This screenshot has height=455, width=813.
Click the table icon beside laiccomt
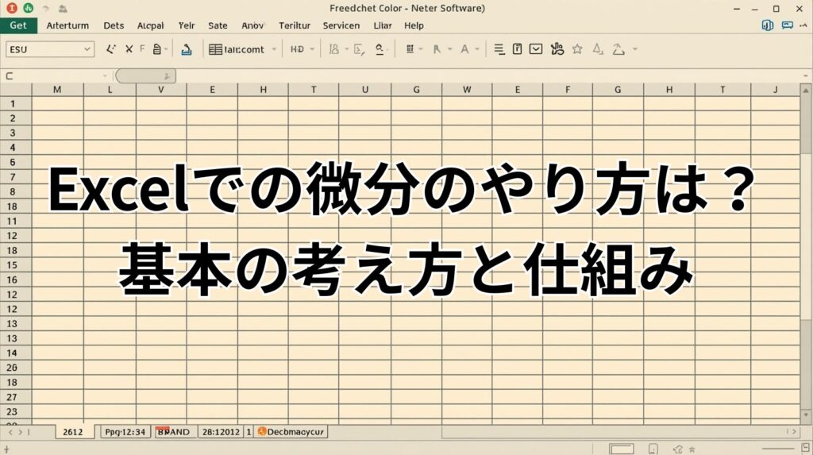(214, 49)
